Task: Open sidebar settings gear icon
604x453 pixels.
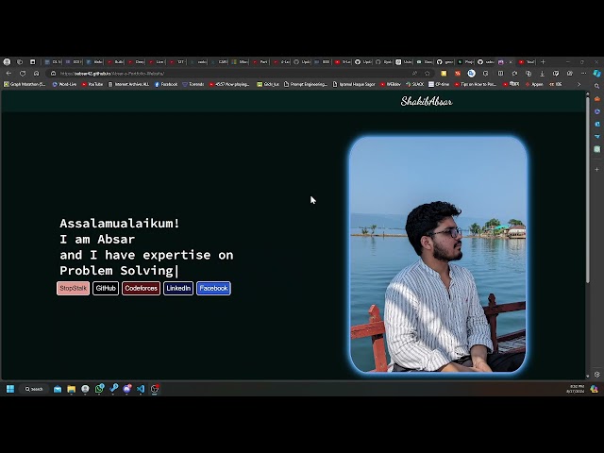Action: [596, 374]
